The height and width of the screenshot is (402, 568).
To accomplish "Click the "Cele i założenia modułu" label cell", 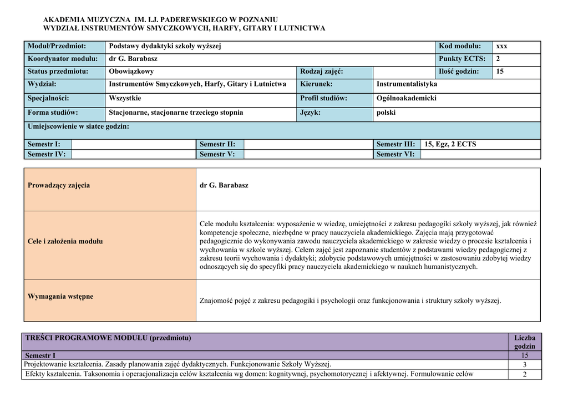I will click(110, 242).
